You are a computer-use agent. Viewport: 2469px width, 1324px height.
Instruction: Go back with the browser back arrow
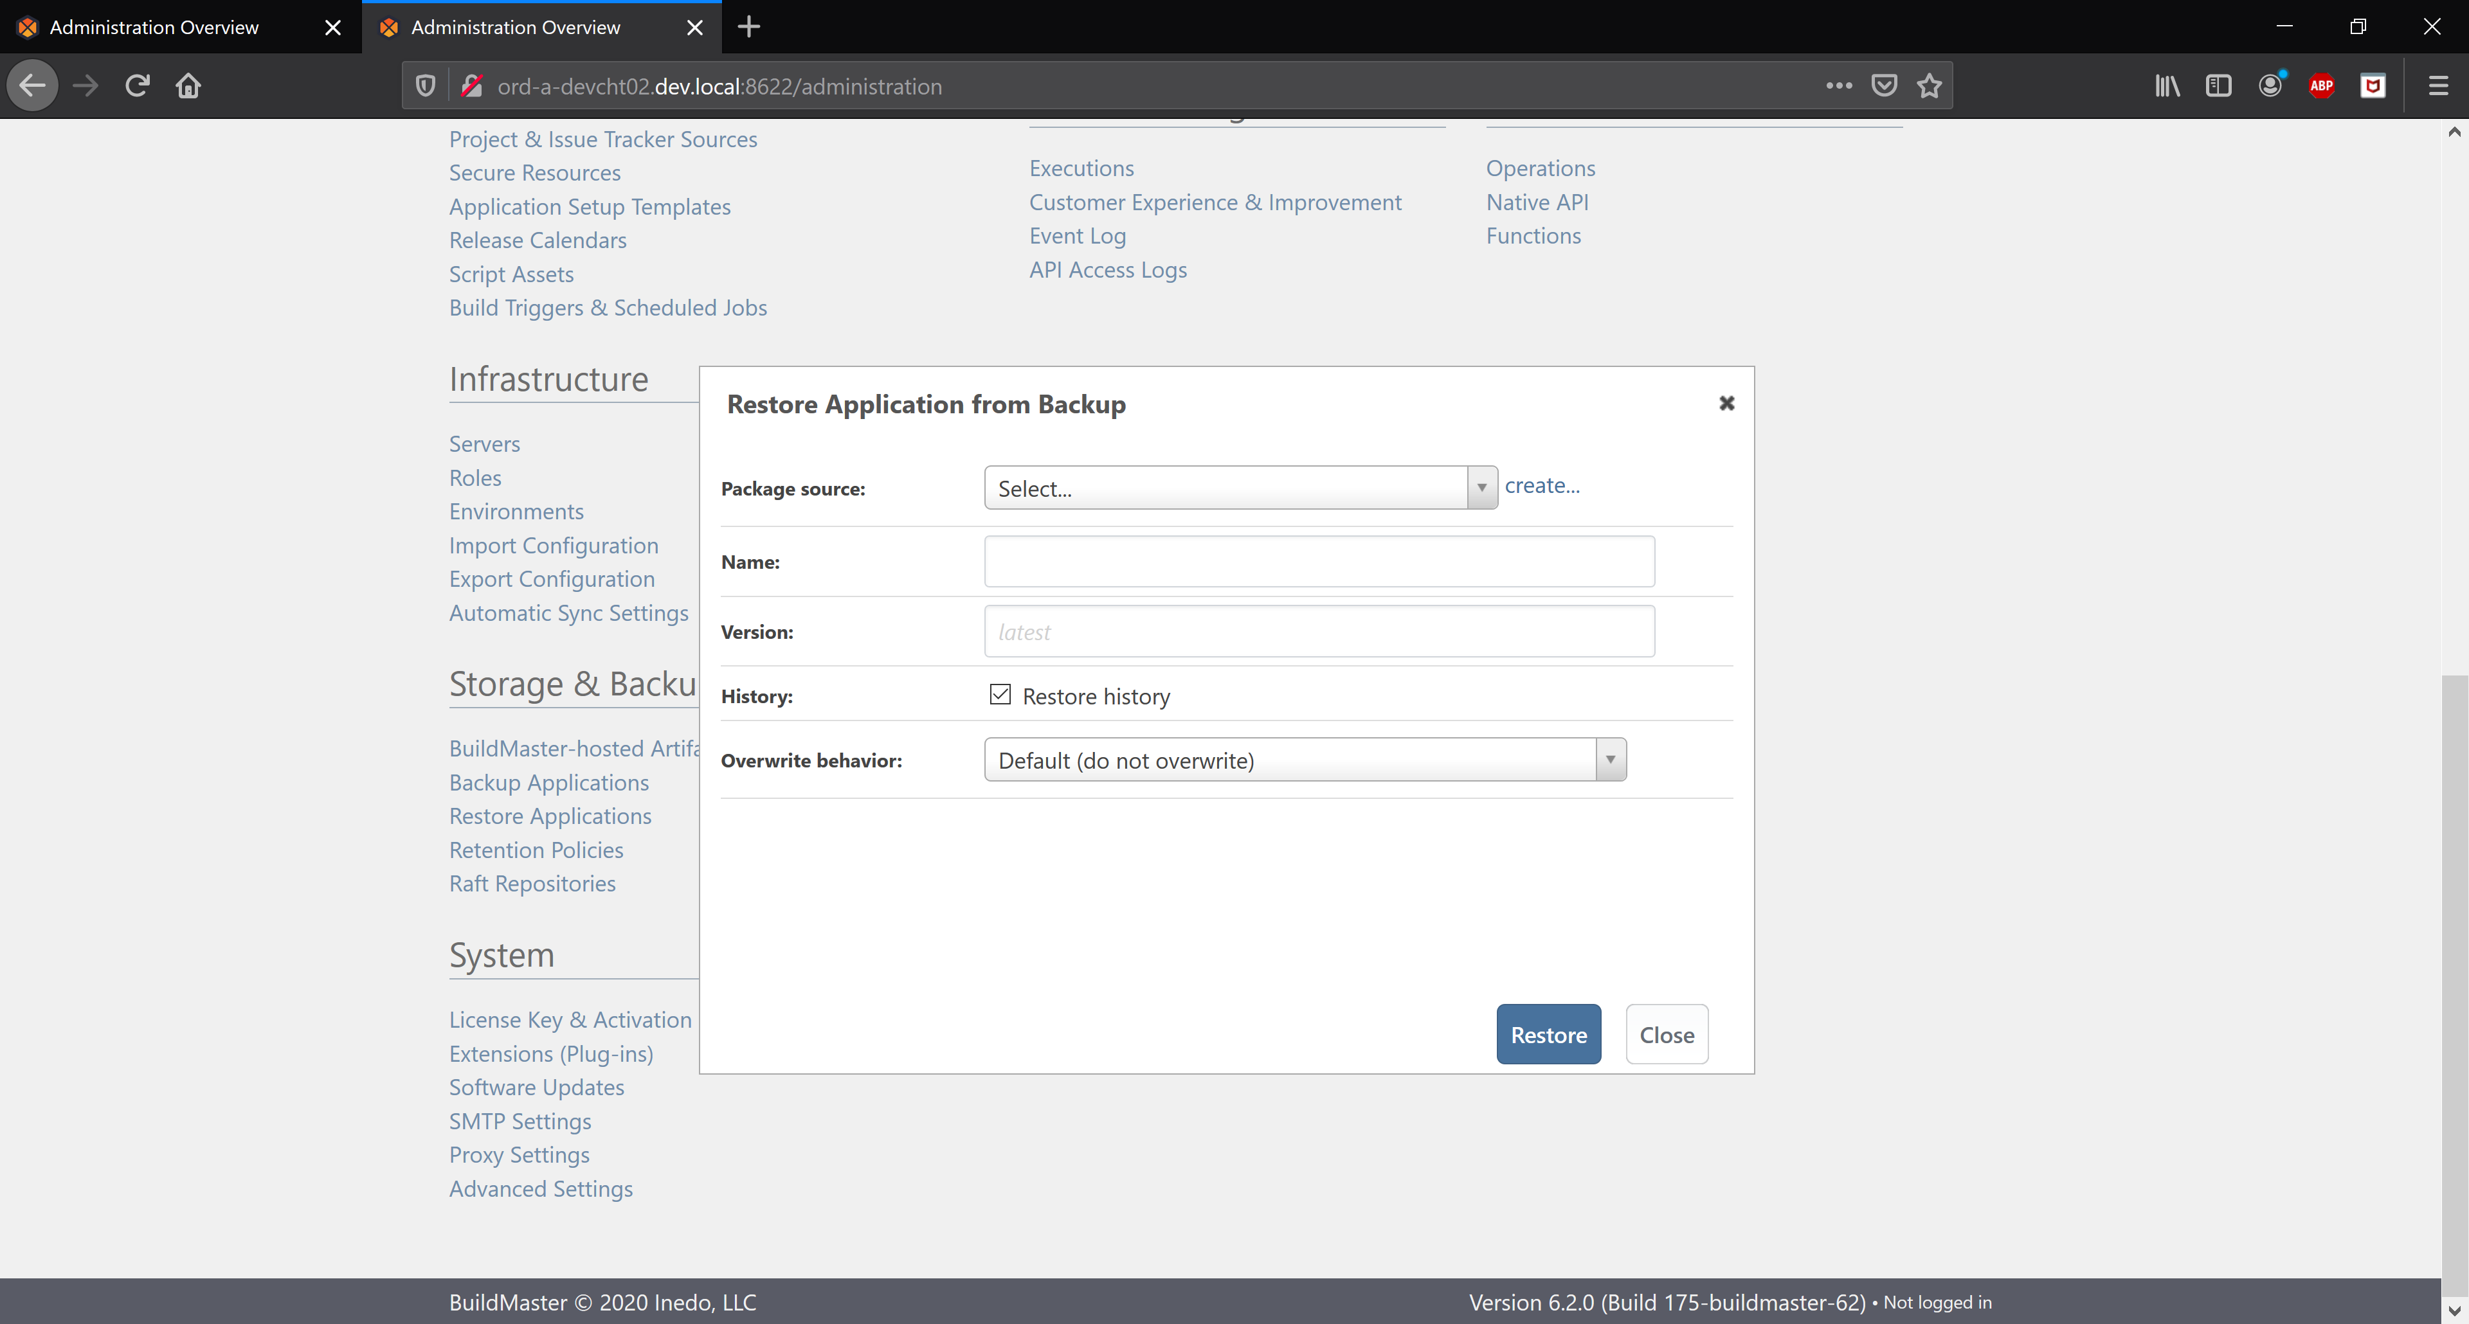coord(33,86)
